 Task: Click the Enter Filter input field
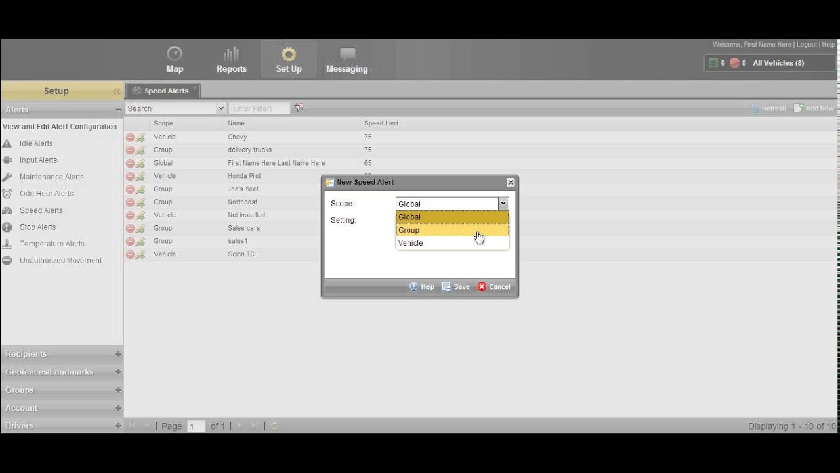260,108
